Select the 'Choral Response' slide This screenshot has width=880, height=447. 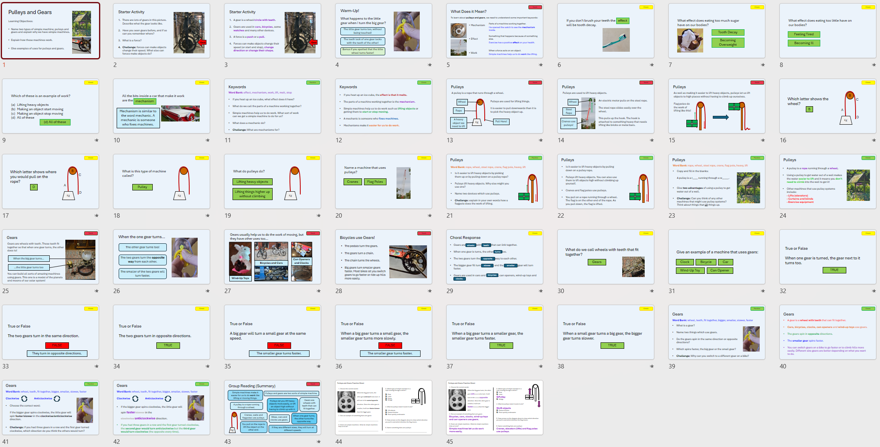pyautogui.click(x=494, y=257)
